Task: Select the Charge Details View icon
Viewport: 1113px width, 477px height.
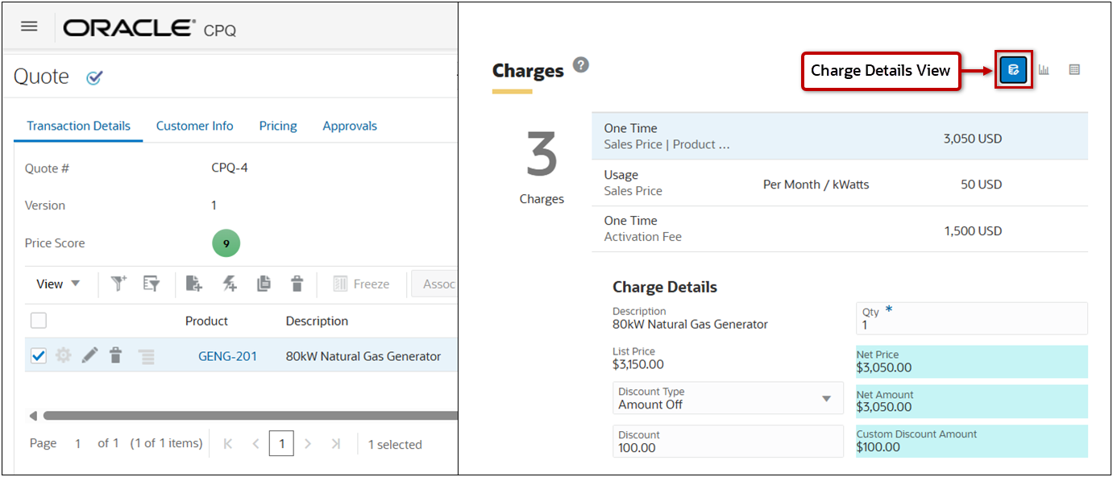Action: (x=1013, y=69)
